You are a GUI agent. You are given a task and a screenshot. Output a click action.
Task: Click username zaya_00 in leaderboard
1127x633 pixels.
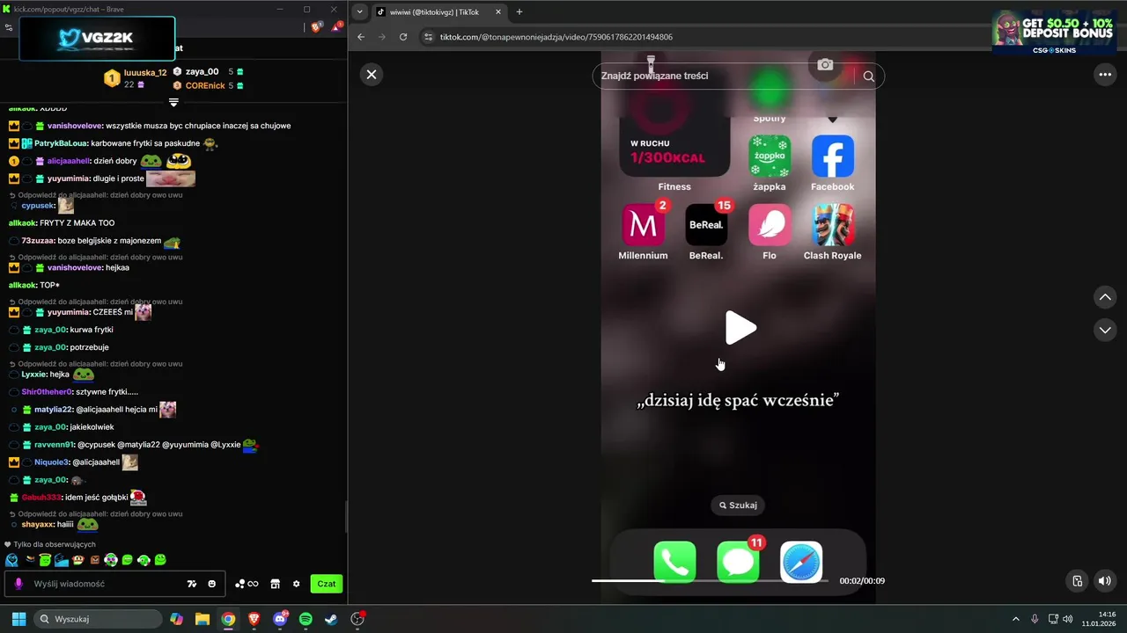click(202, 72)
